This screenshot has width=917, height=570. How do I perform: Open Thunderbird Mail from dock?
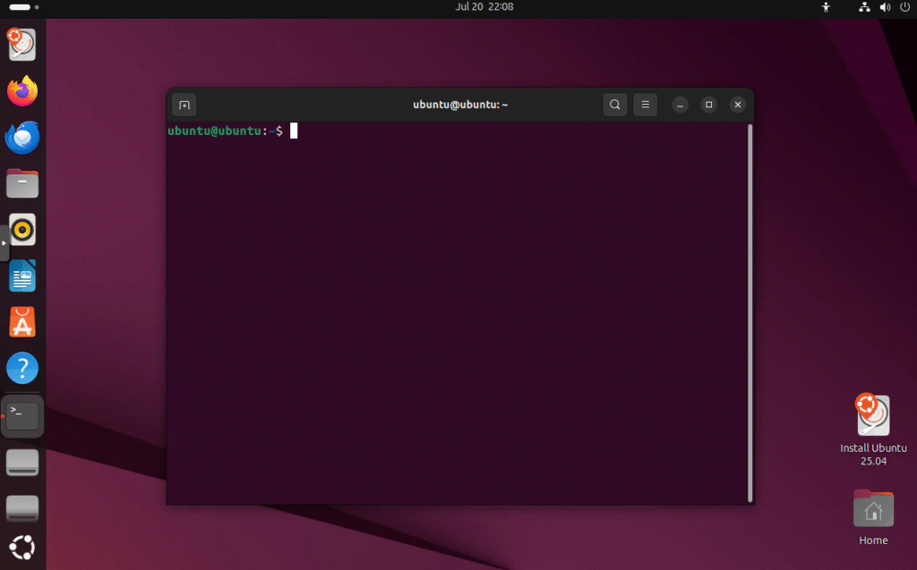click(22, 138)
